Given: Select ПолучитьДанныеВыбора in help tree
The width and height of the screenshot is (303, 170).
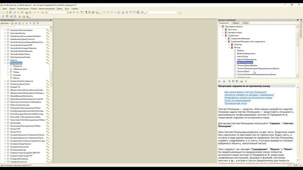Looking at the screenshot, I should click(x=247, y=66).
